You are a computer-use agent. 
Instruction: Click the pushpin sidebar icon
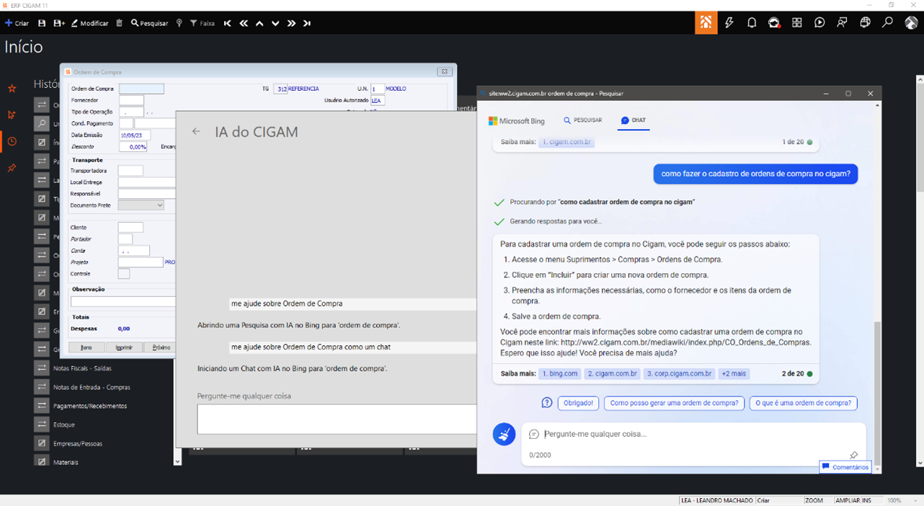click(12, 168)
